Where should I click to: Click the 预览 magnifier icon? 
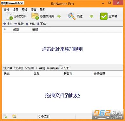(72, 16)
